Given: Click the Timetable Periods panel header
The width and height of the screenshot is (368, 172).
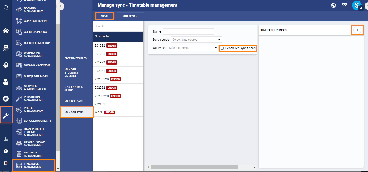Looking at the screenshot, I should [305, 30].
